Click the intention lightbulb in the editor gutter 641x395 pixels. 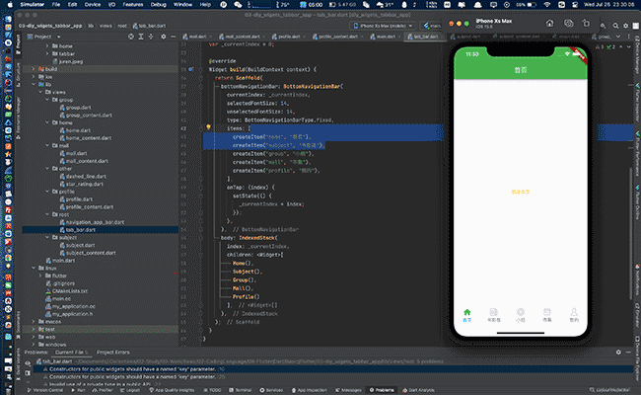tap(208, 127)
